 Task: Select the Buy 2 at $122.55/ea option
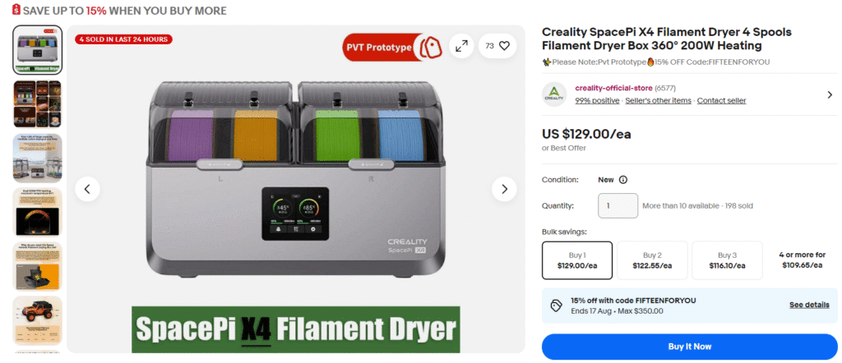click(652, 260)
